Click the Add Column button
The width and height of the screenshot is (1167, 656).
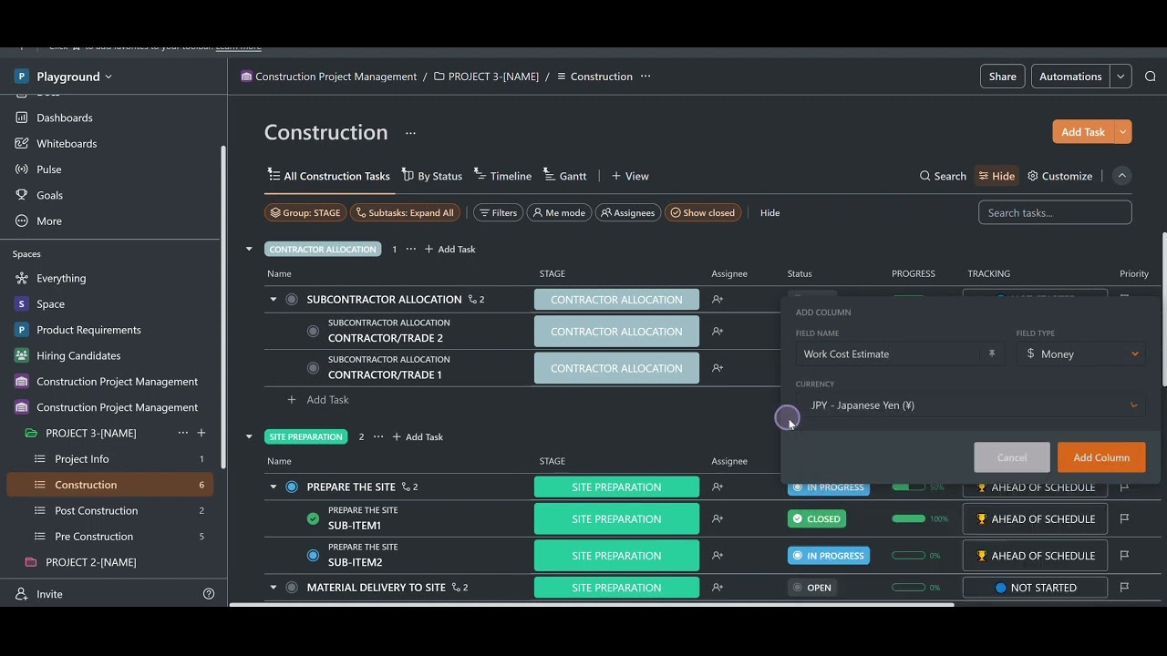point(1101,457)
